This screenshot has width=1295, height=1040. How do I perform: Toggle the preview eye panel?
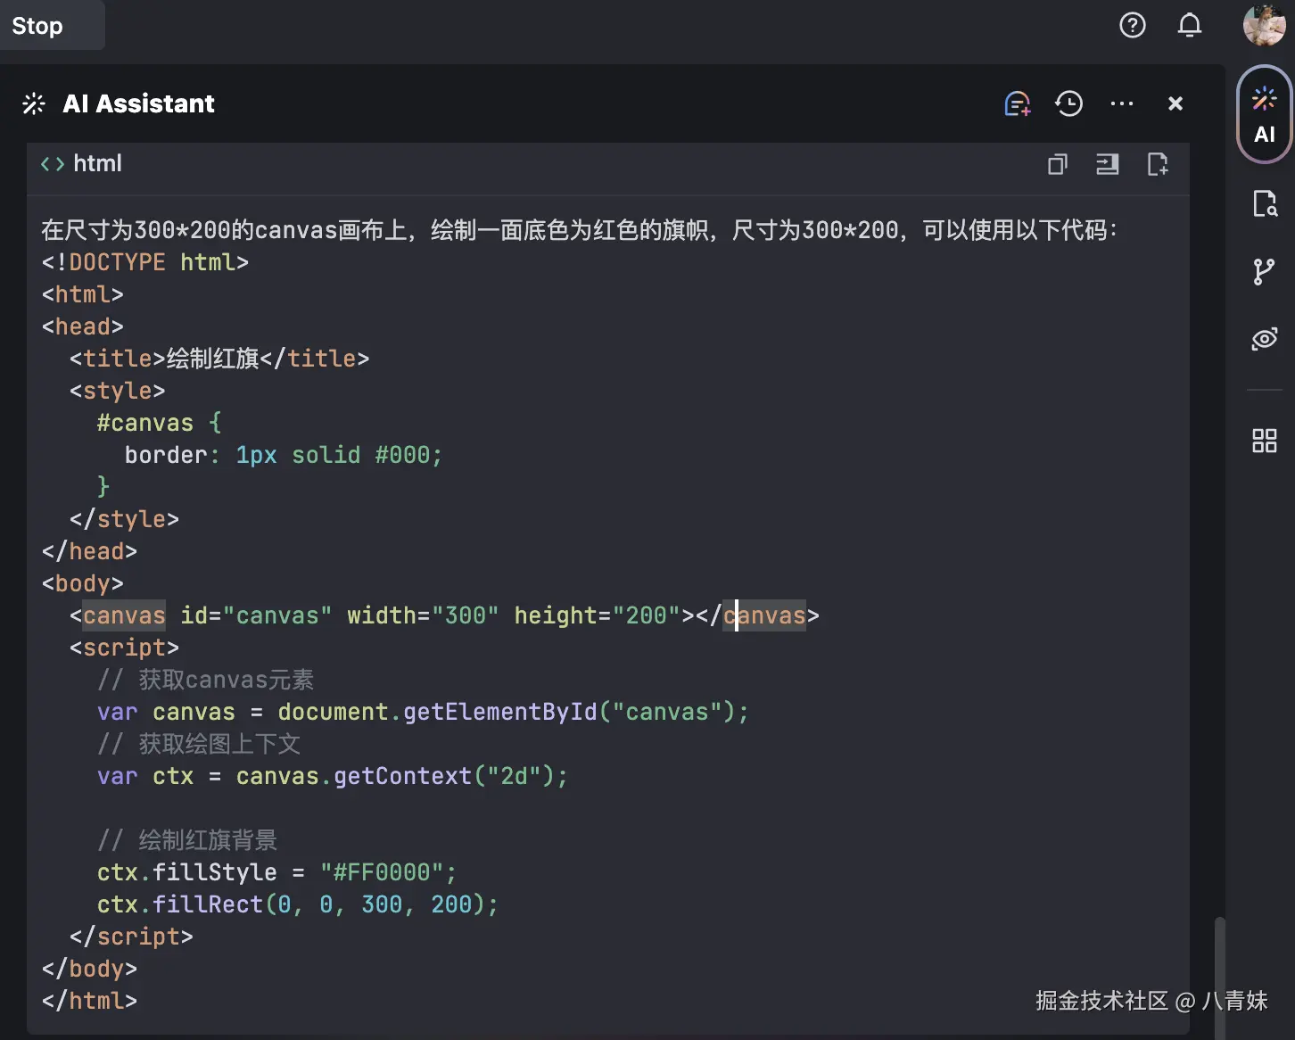point(1264,339)
